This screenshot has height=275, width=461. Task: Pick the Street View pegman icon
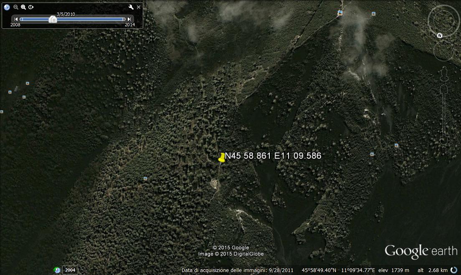pyautogui.click(x=444, y=74)
